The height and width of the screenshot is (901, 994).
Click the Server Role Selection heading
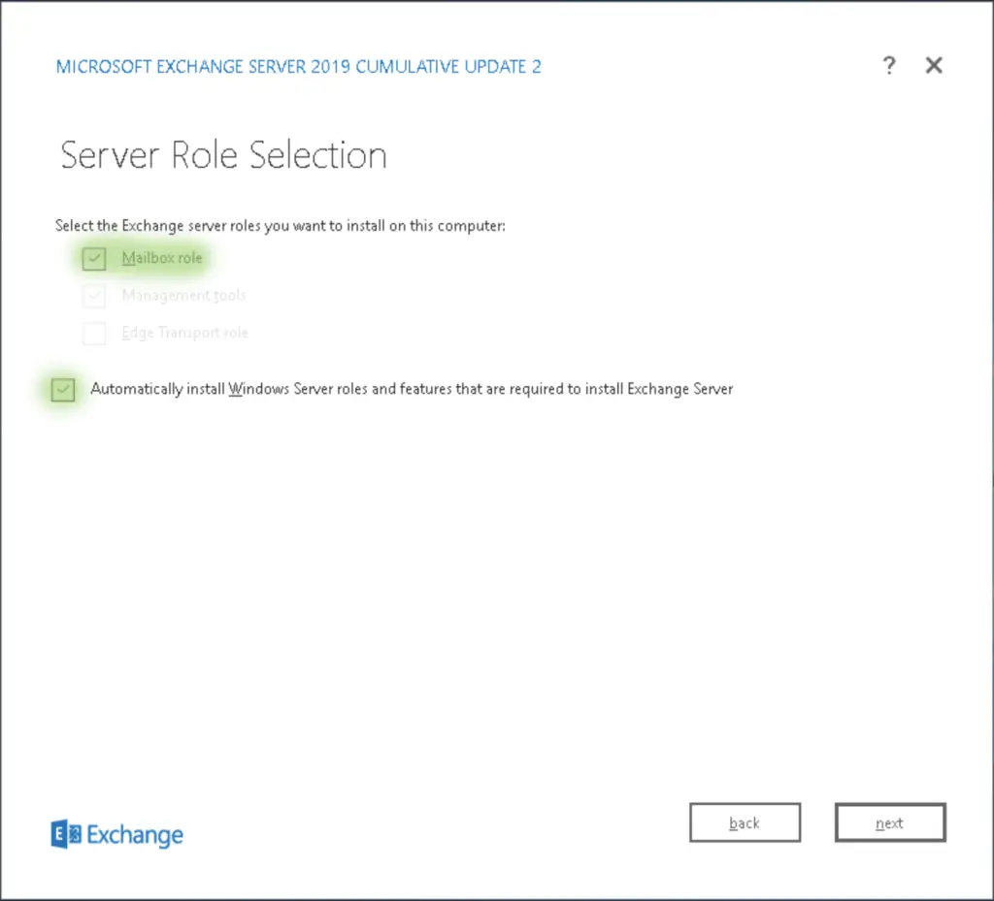coord(223,155)
